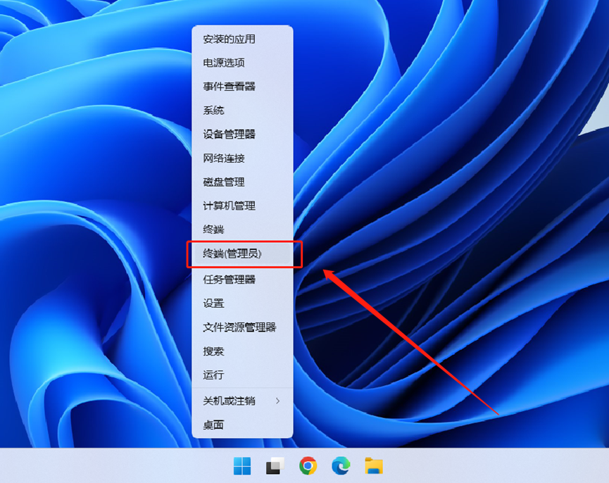Select 桌面 at the menu bottom
The width and height of the screenshot is (609, 483).
pos(242,425)
